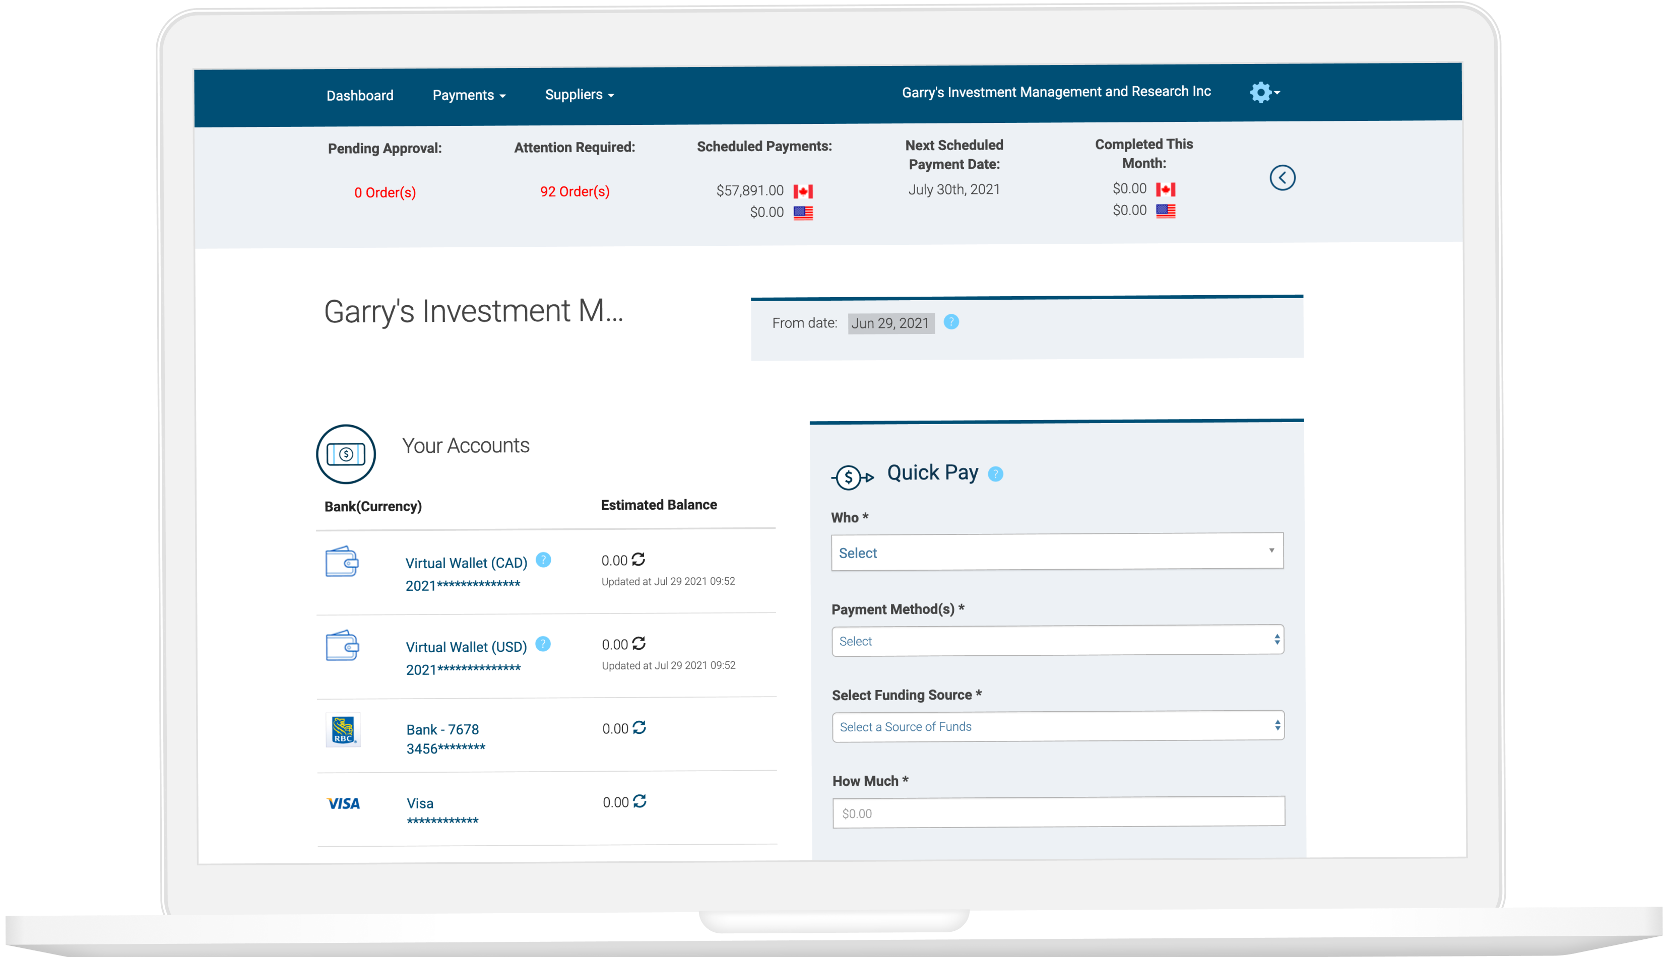Open the Suppliers menu

pyautogui.click(x=579, y=95)
